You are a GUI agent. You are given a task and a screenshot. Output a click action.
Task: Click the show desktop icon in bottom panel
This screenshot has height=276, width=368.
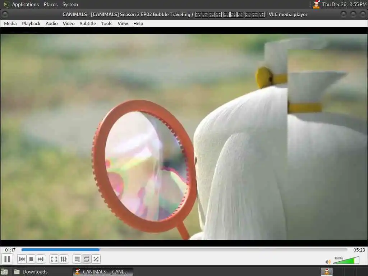4,272
